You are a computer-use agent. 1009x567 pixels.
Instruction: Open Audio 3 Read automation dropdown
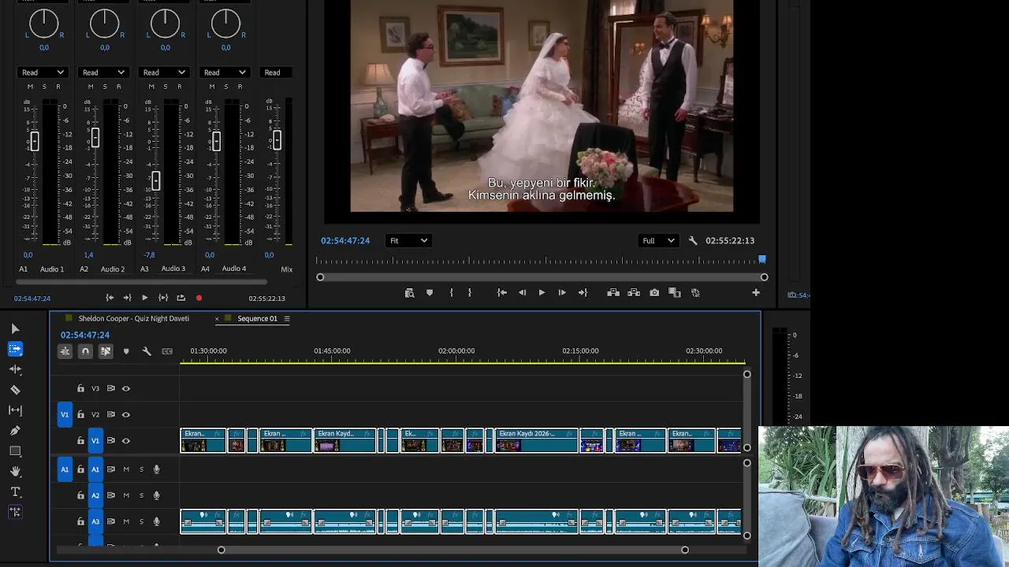tap(164, 72)
